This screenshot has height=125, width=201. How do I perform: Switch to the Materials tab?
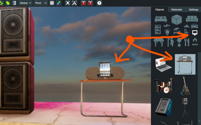pyautogui.click(x=177, y=9)
